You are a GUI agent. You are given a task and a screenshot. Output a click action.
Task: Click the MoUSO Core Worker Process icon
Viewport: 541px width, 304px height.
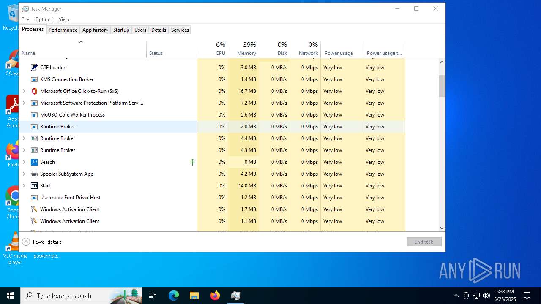point(34,115)
